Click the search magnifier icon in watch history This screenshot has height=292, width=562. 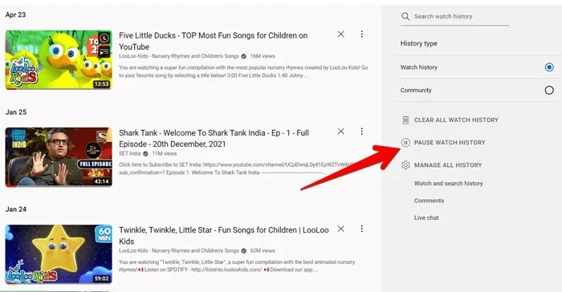pyautogui.click(x=405, y=17)
